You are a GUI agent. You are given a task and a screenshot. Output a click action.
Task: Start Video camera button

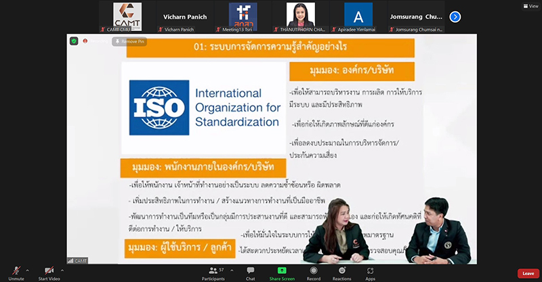[49, 273]
